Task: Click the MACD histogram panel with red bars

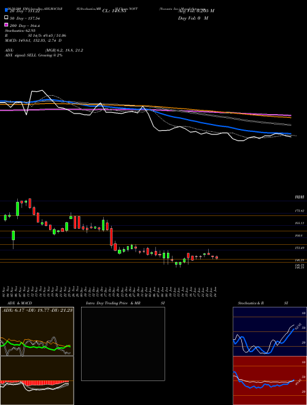Action: point(37,380)
